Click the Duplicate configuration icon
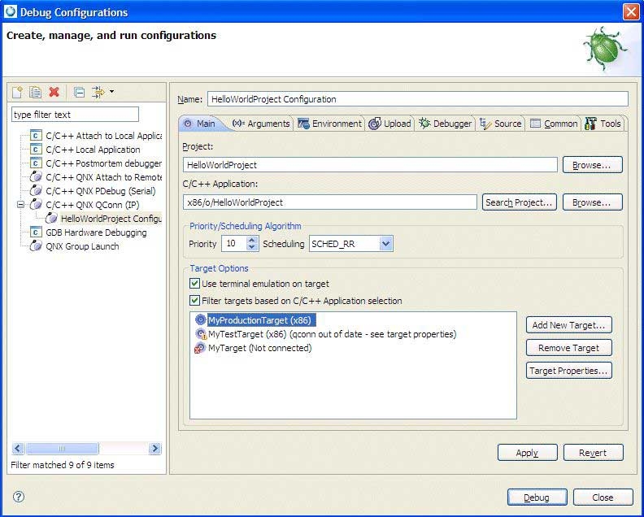644x517 pixels. 36,93
